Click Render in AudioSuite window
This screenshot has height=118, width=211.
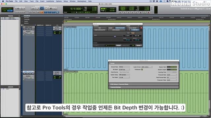tap(138, 46)
